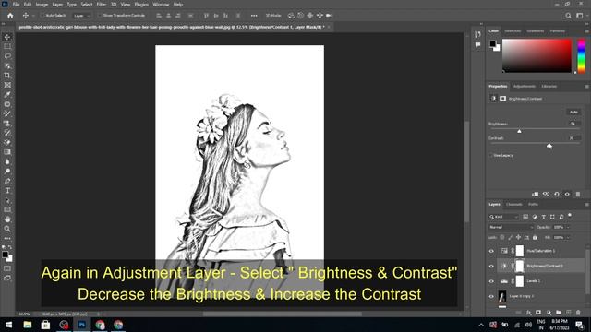Select the Blur tool
The width and height of the screenshot is (591, 332).
(x=7, y=162)
